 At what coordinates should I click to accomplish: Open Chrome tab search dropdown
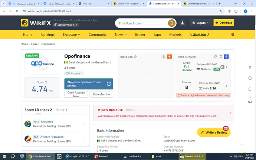point(3,3)
